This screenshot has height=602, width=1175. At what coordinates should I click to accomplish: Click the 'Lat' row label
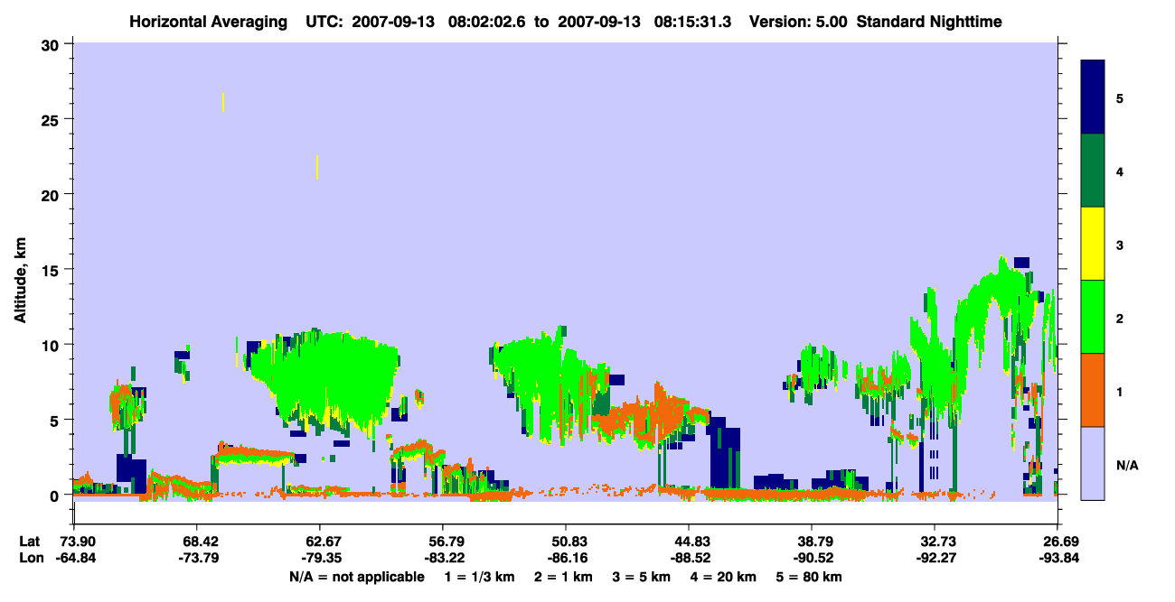30,542
